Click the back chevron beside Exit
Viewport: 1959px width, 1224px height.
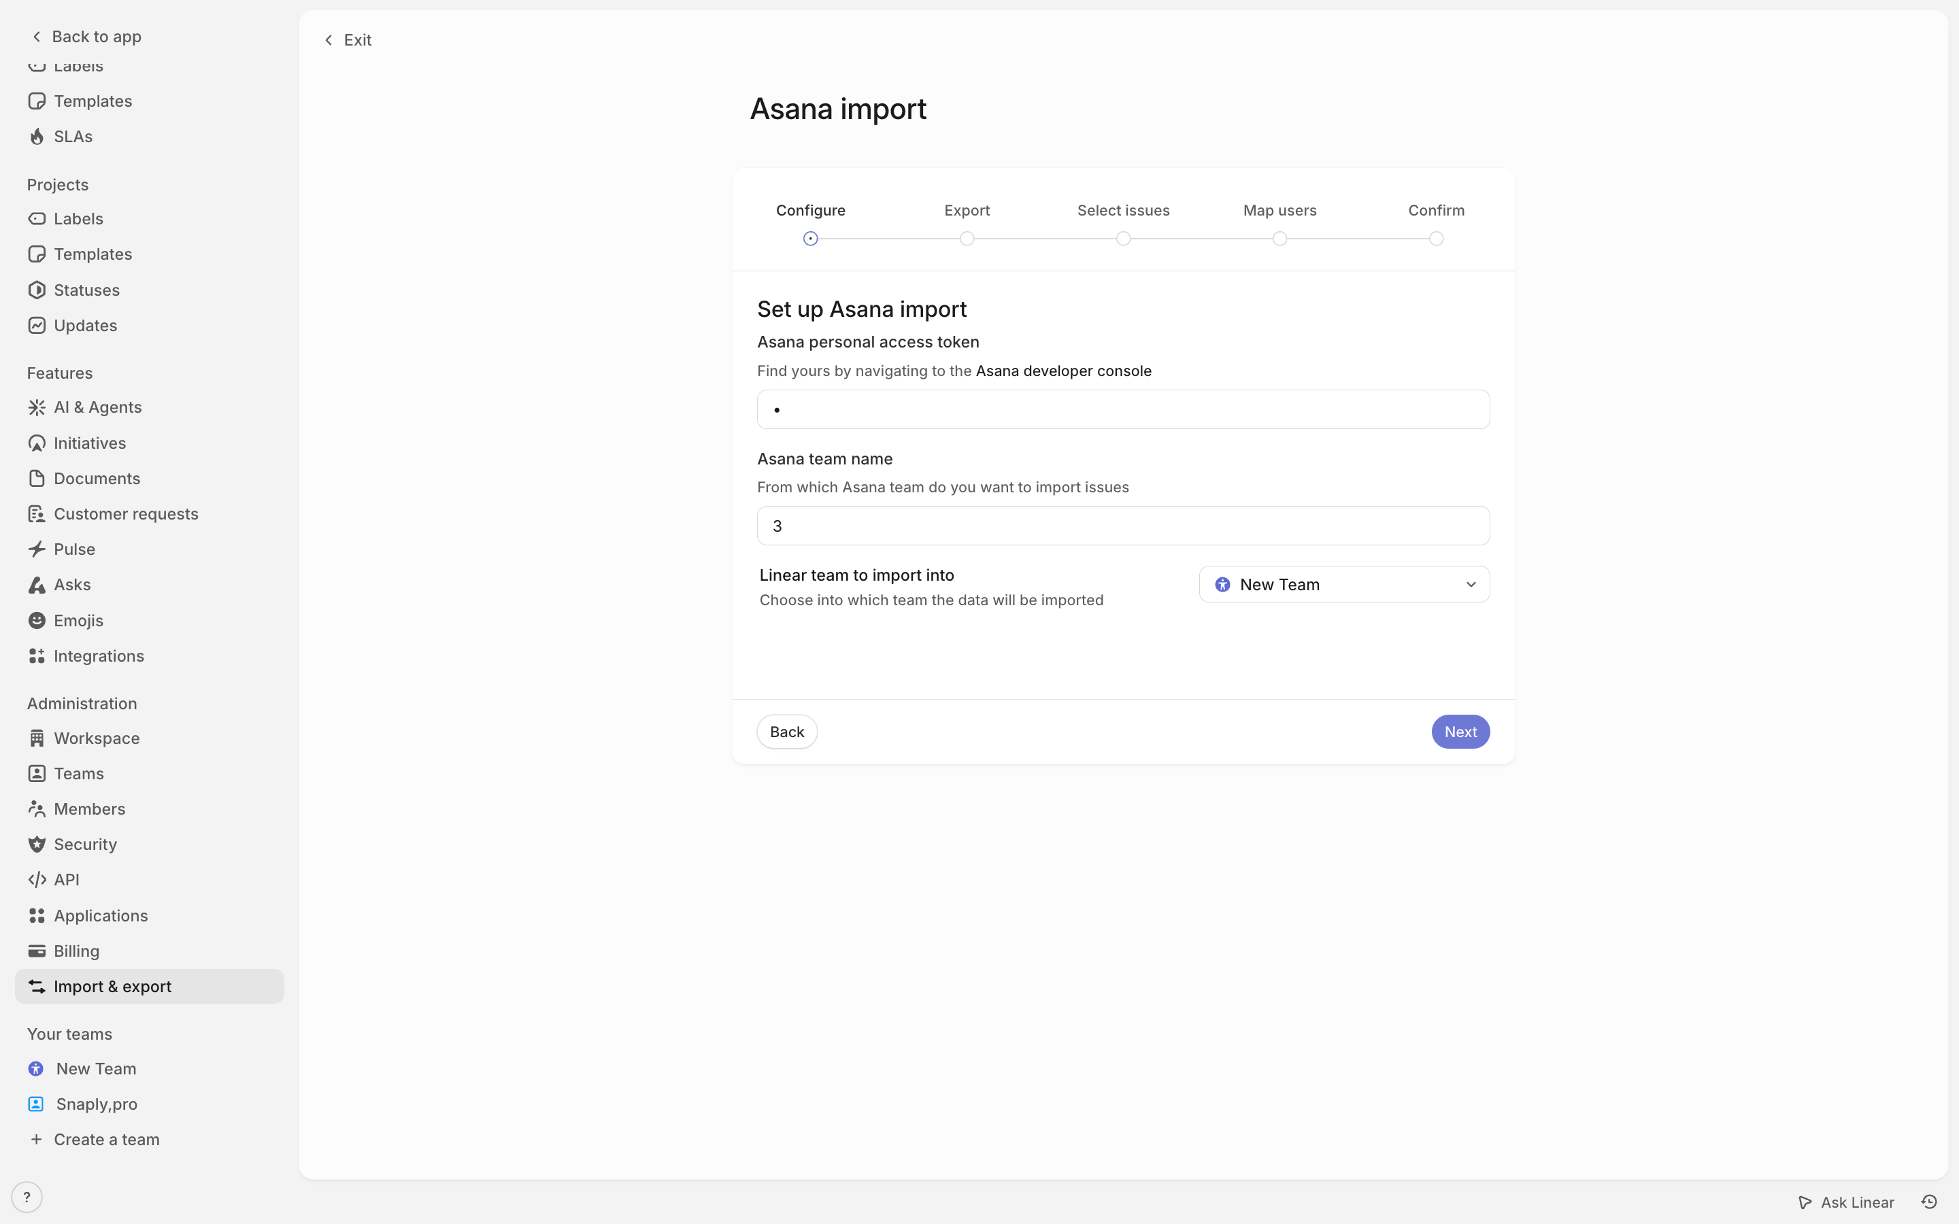pyautogui.click(x=329, y=39)
